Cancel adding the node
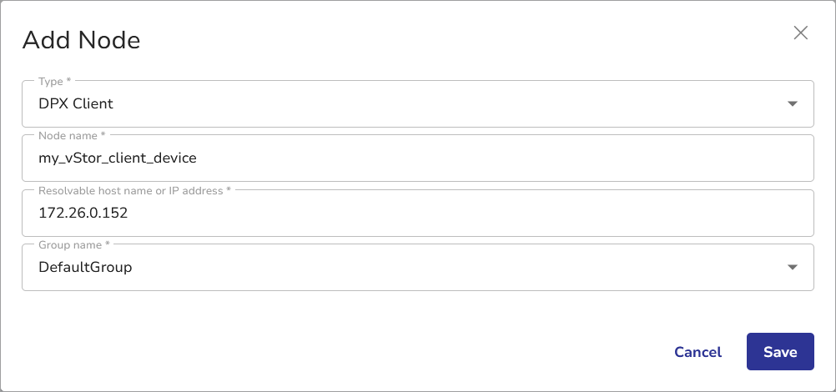836x392 pixels. tap(698, 352)
